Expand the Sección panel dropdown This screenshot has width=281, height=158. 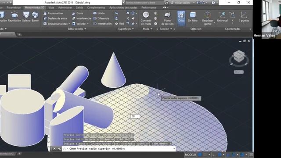coord(166,29)
